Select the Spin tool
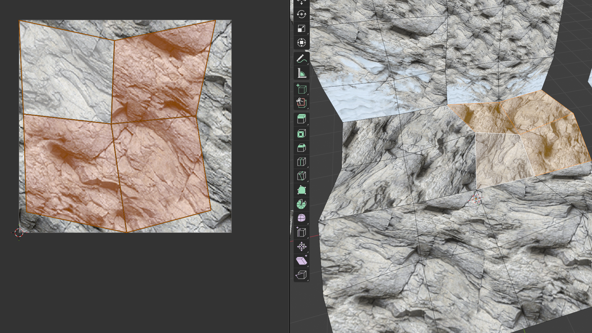Viewport: 592px width, 333px height. (301, 204)
